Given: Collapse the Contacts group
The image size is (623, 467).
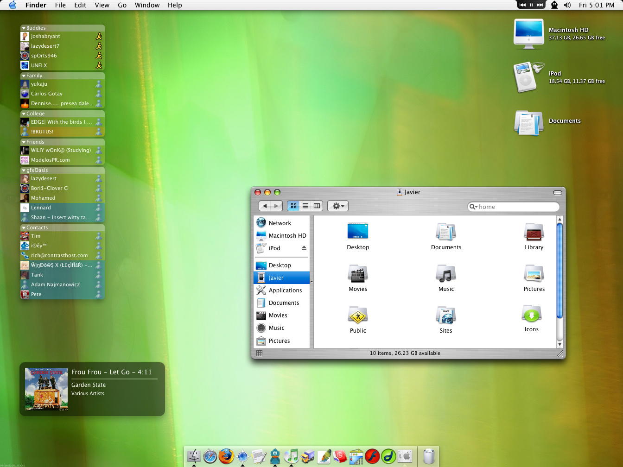Looking at the screenshot, I should coord(24,228).
